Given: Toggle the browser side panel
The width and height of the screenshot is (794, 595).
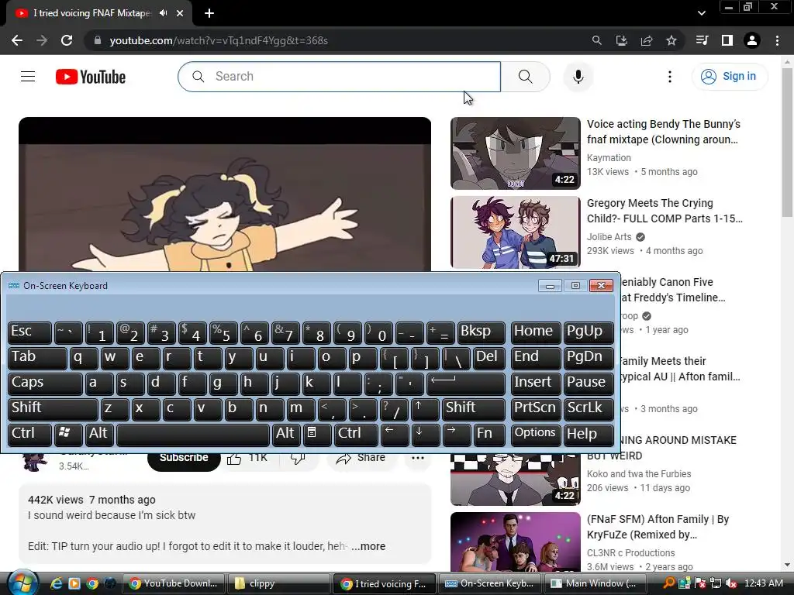Looking at the screenshot, I should pos(727,40).
